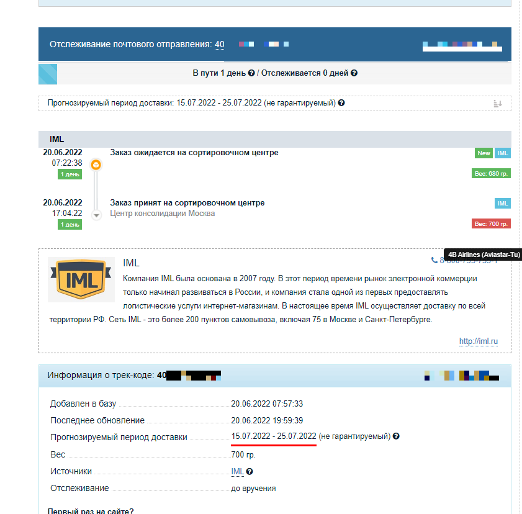Click the 'Вес' value '700 гр.'
Screen dimensions: 522x514
243,455
